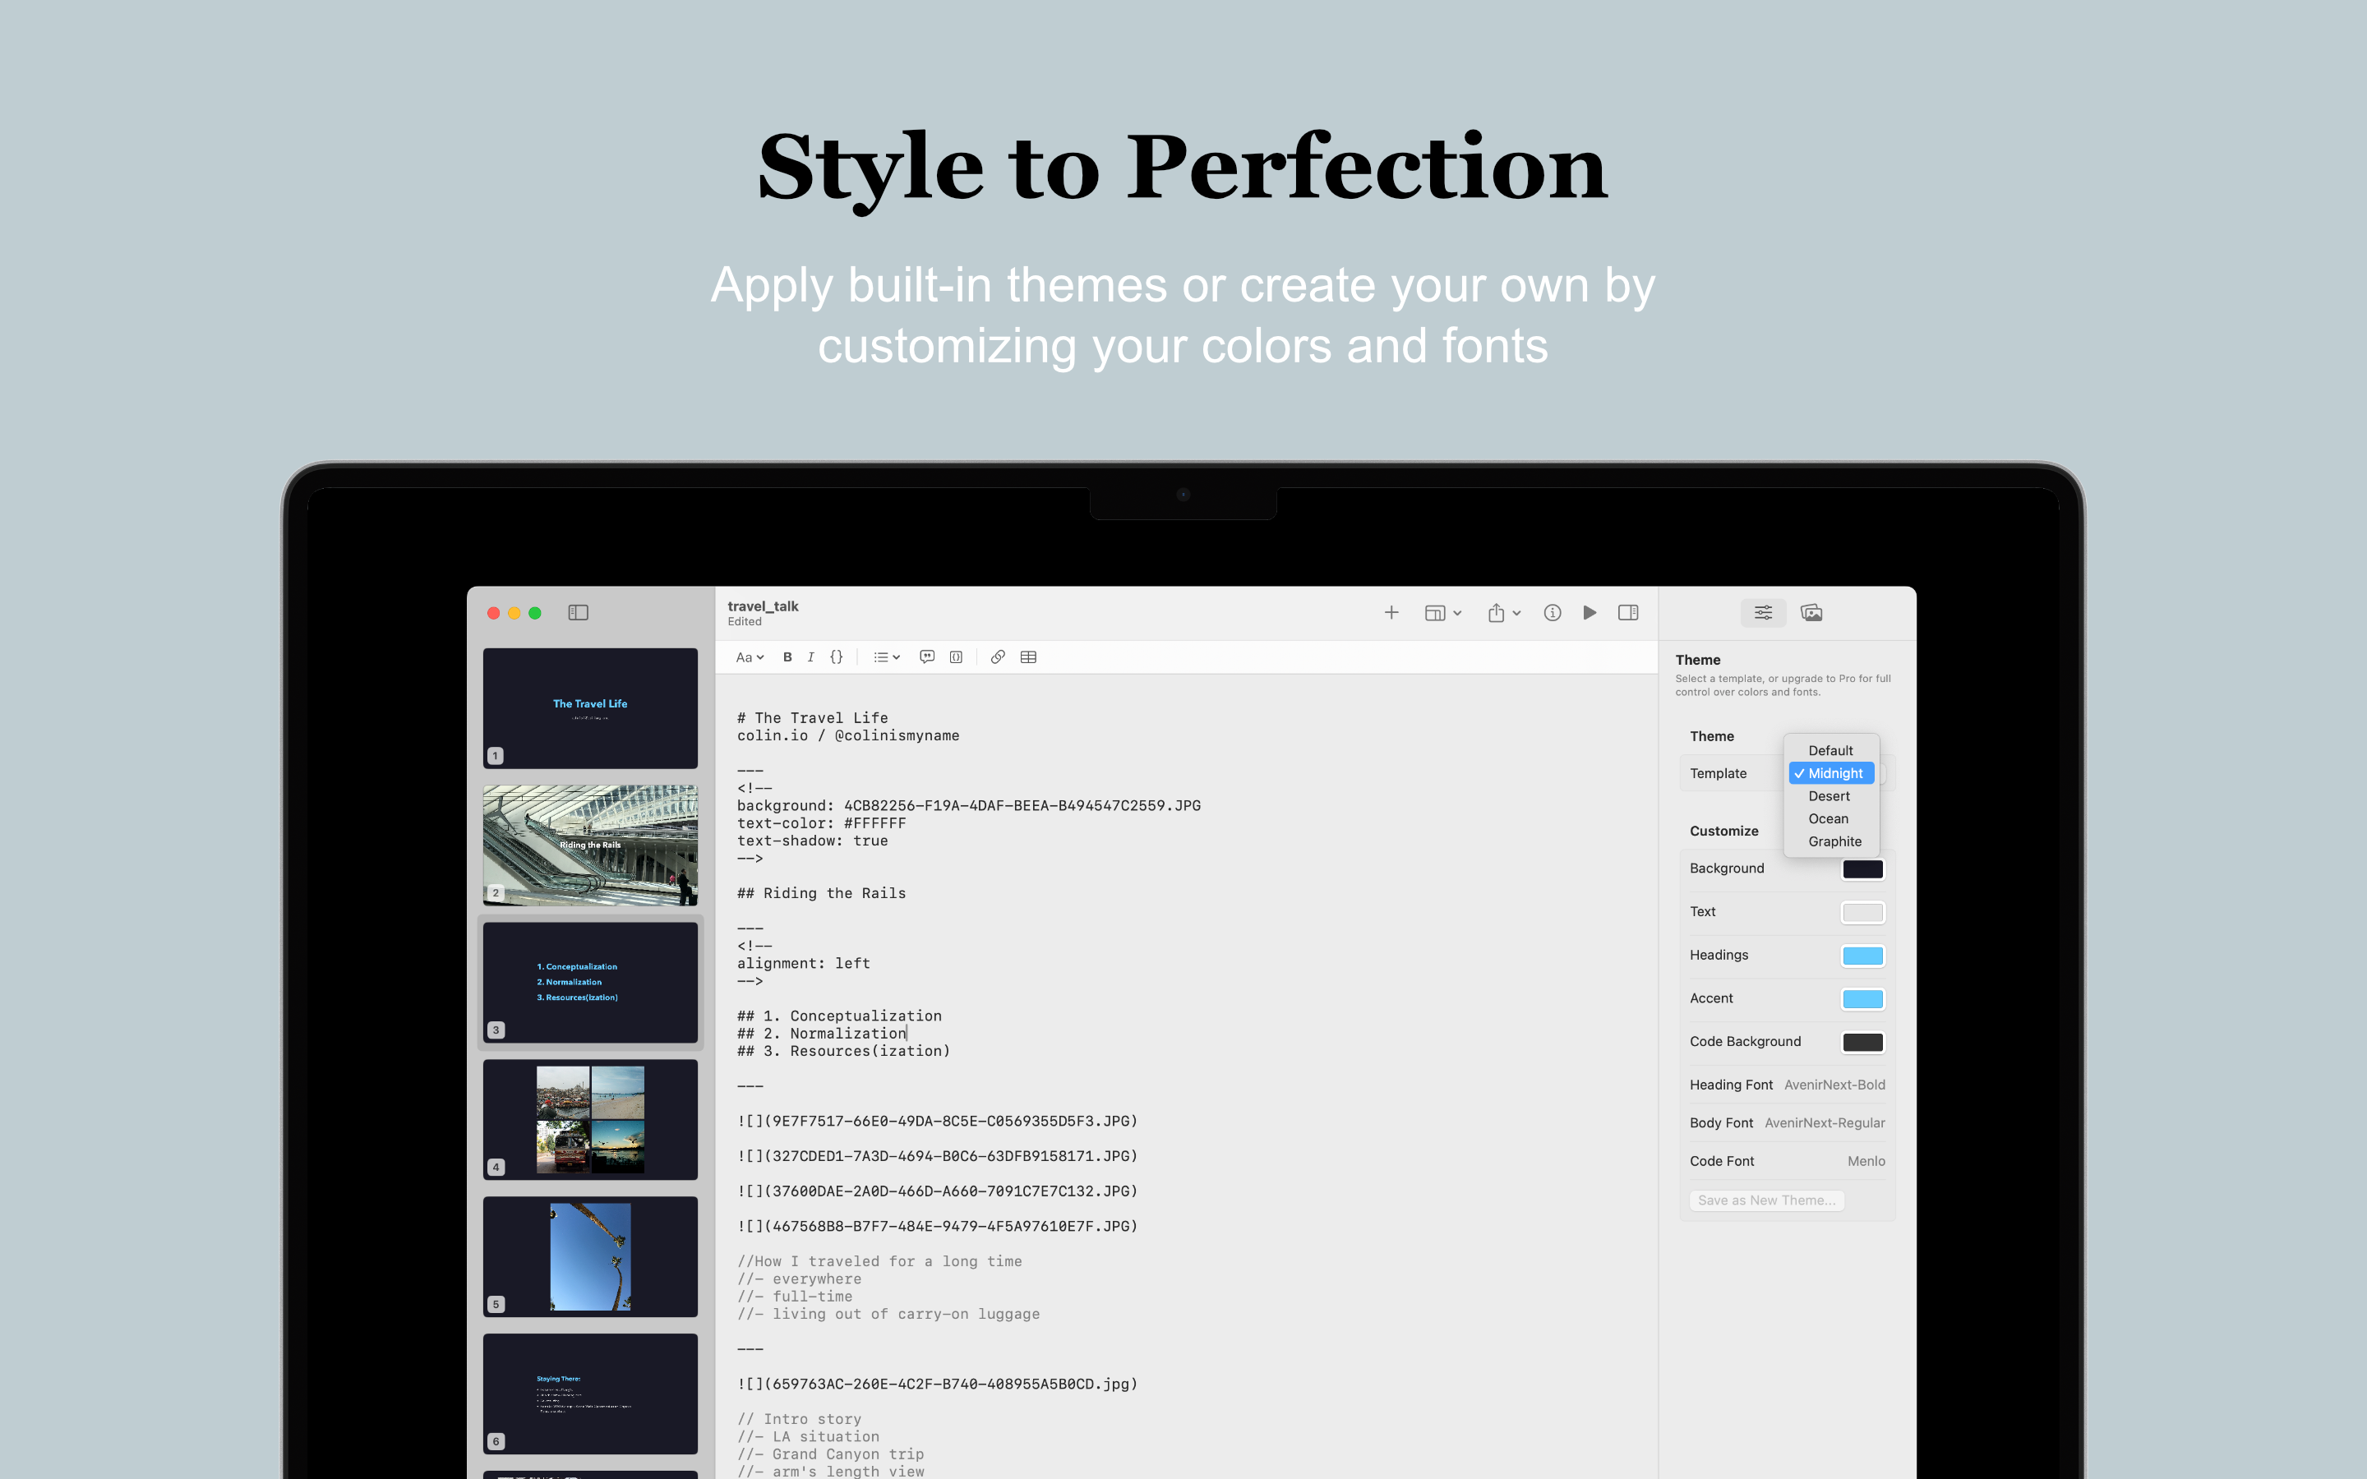
Task: Insert a table from the toolbar
Action: [x=1028, y=657]
